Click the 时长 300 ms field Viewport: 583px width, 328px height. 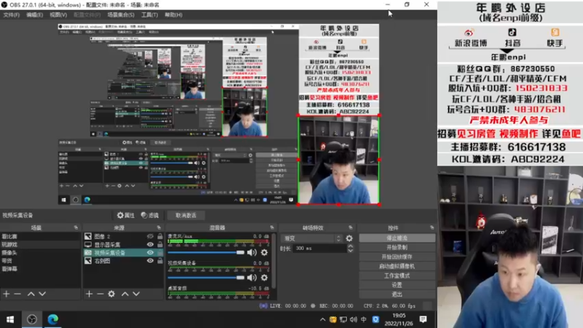pyautogui.click(x=321, y=248)
